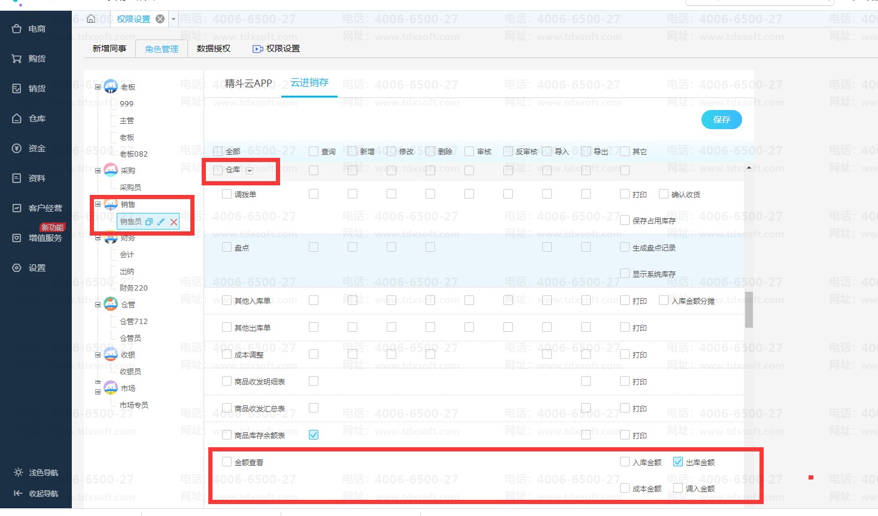The width and height of the screenshot is (878, 516).
Task: Click 收起导航 to collapse sidebar
Action: (x=37, y=493)
